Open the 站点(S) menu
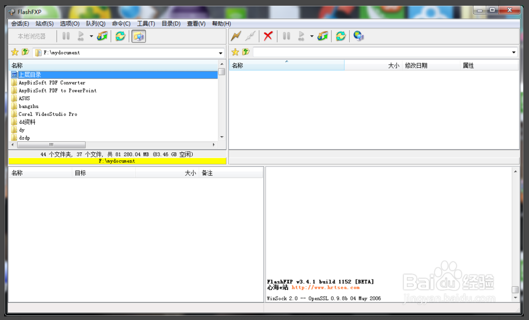This screenshot has width=529, height=320. pos(45,23)
